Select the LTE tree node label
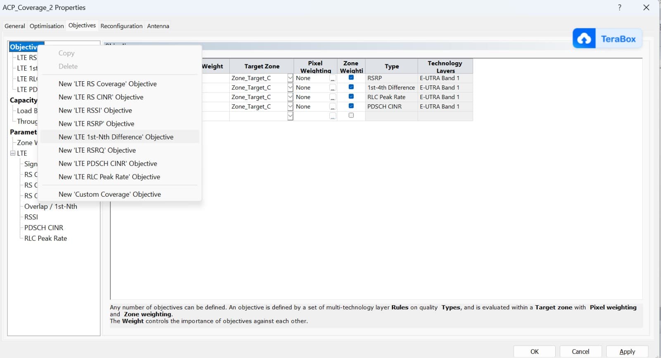 pyautogui.click(x=22, y=153)
